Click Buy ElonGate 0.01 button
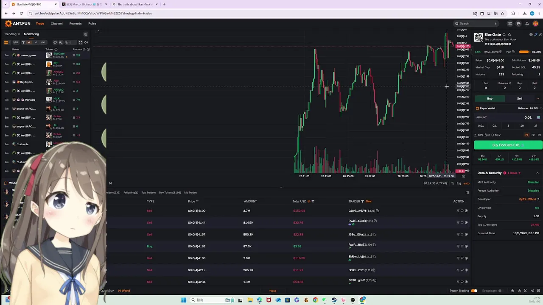Viewport: 543px width, 305px height. [508, 145]
